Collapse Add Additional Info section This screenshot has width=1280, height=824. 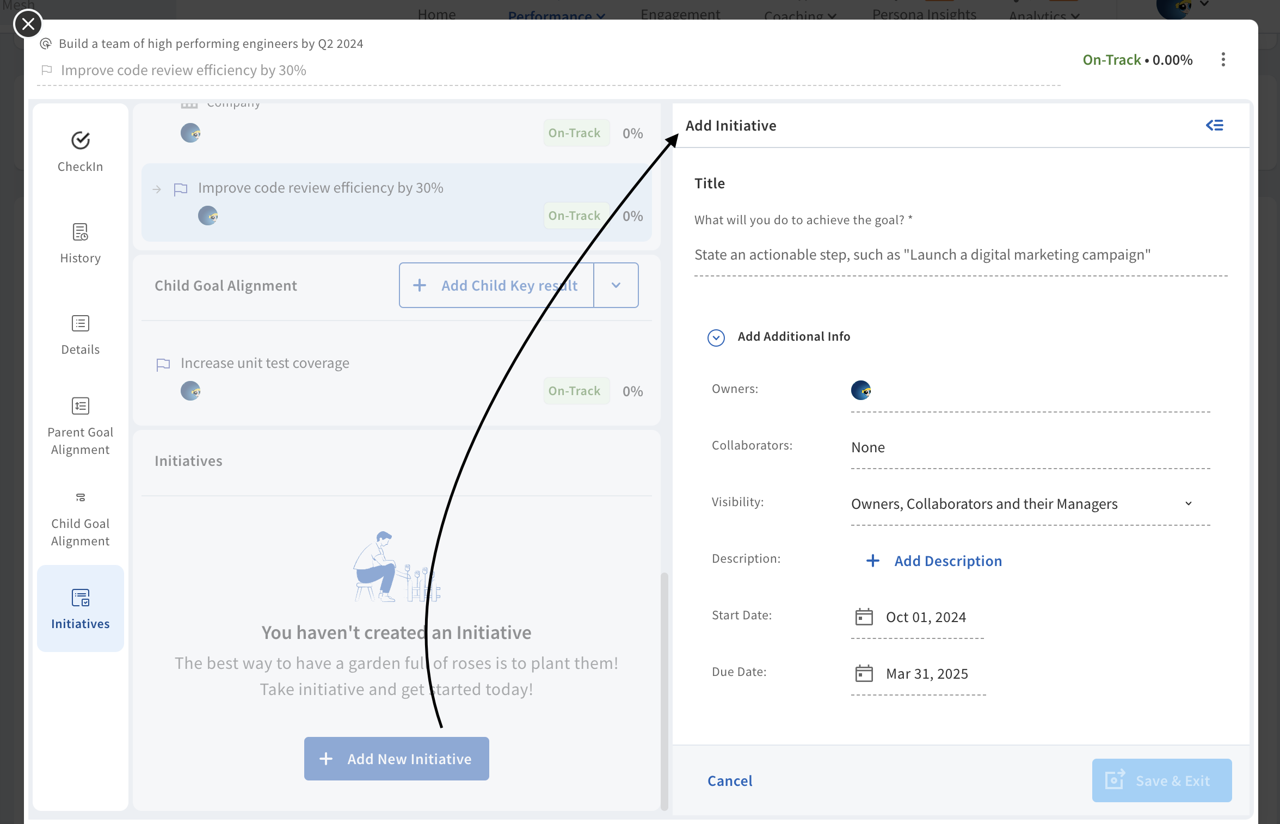coord(716,338)
